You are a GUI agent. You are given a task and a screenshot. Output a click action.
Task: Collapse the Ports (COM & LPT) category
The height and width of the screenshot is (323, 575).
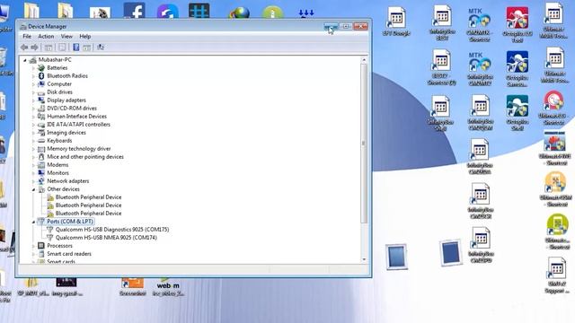(x=33, y=222)
